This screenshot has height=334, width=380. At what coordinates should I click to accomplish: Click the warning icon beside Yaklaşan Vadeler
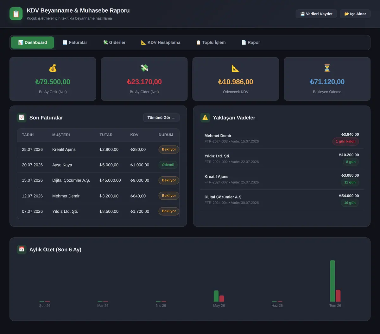click(x=205, y=118)
